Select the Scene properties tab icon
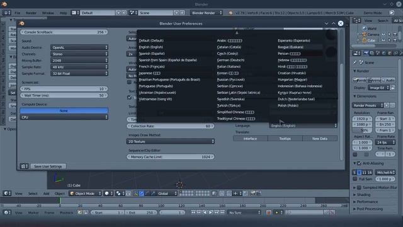This screenshot has width=403, height=227. point(378,53)
